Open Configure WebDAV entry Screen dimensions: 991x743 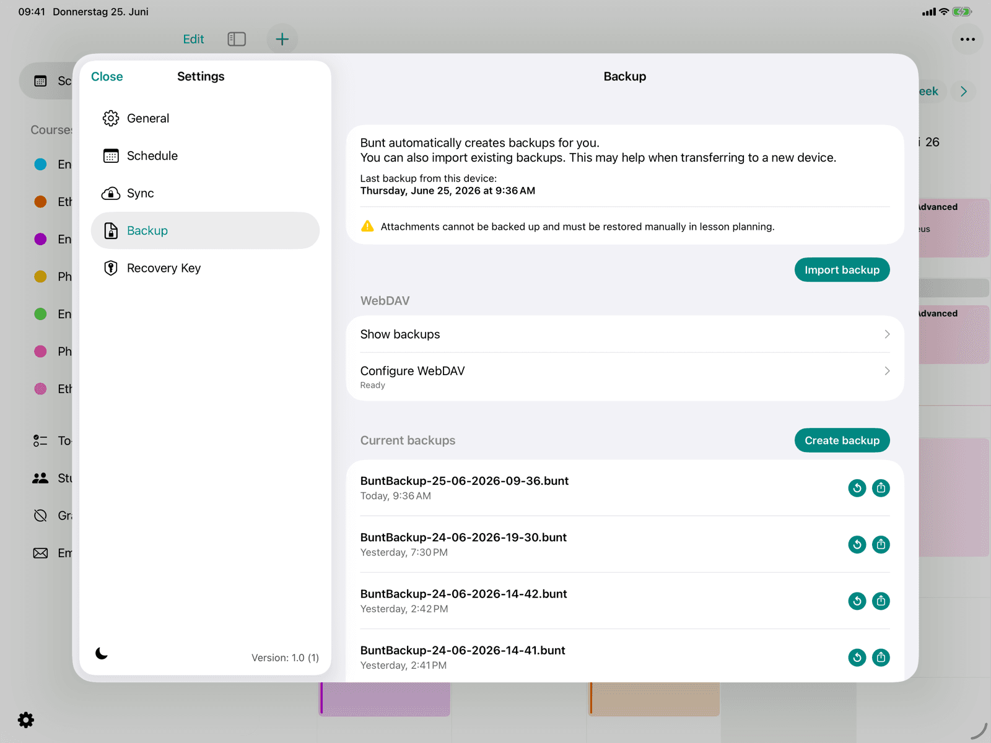625,377
